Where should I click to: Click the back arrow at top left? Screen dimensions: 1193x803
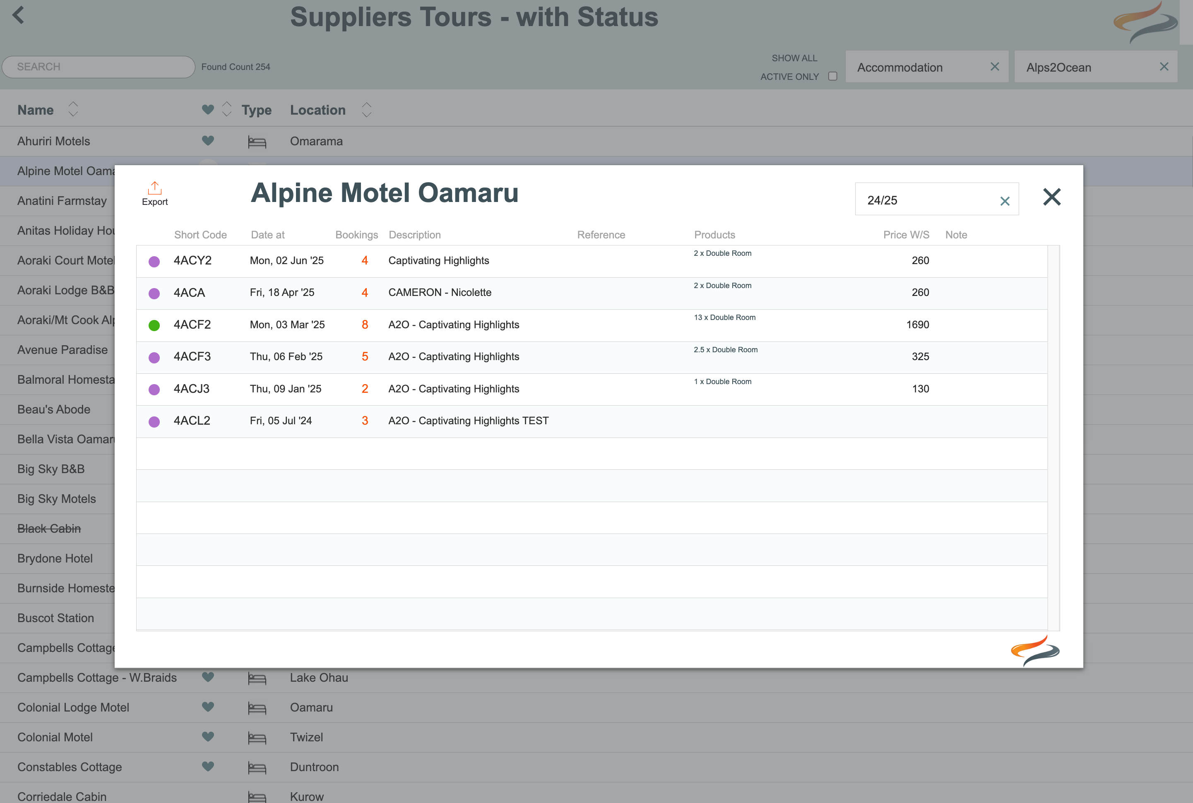(x=19, y=15)
